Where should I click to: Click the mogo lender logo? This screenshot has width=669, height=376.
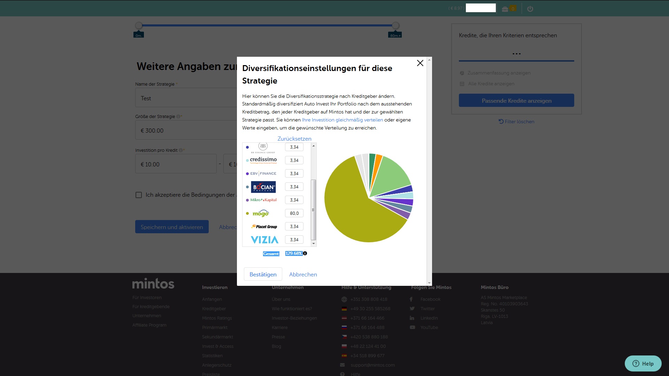point(261,213)
